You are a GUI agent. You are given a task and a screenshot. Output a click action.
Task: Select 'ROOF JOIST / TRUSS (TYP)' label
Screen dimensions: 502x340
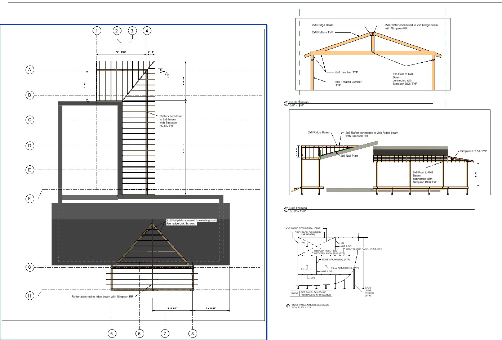369,292
